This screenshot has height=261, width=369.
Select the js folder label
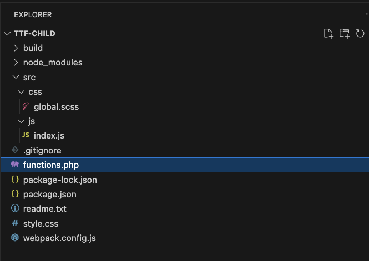tap(32, 121)
